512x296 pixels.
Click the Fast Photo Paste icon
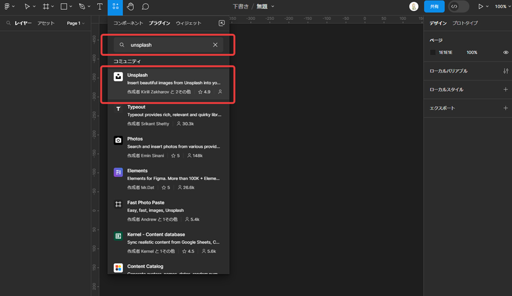click(118, 204)
